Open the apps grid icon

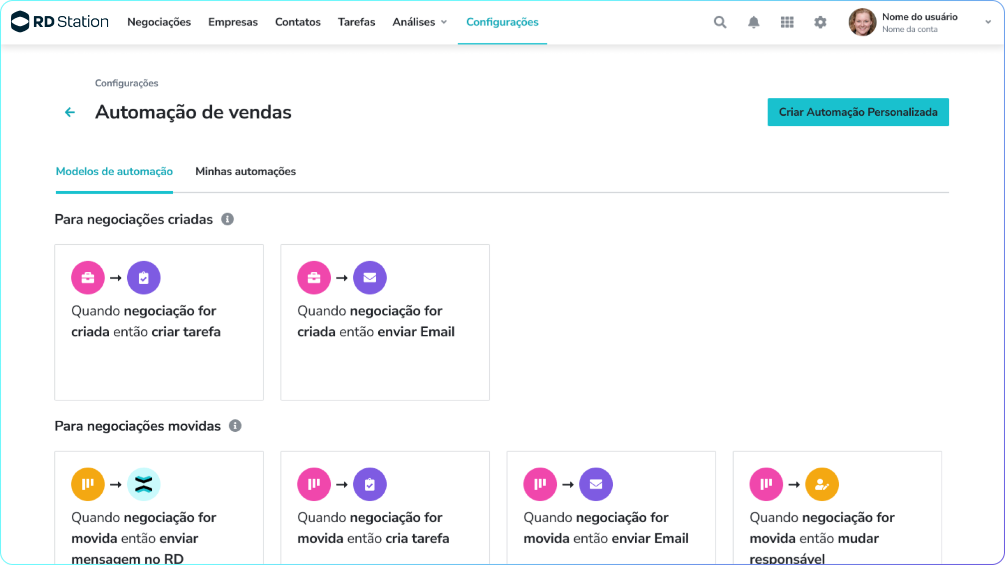(787, 22)
